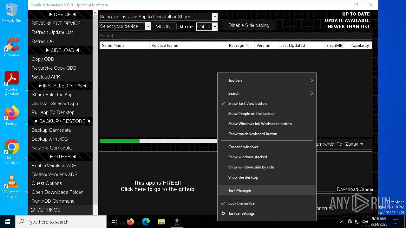Select Rookie Sideloader taskbar icon

[x=177, y=222]
